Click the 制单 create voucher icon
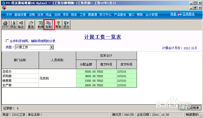Viewport: 203px width, 118px height. pos(40,25)
